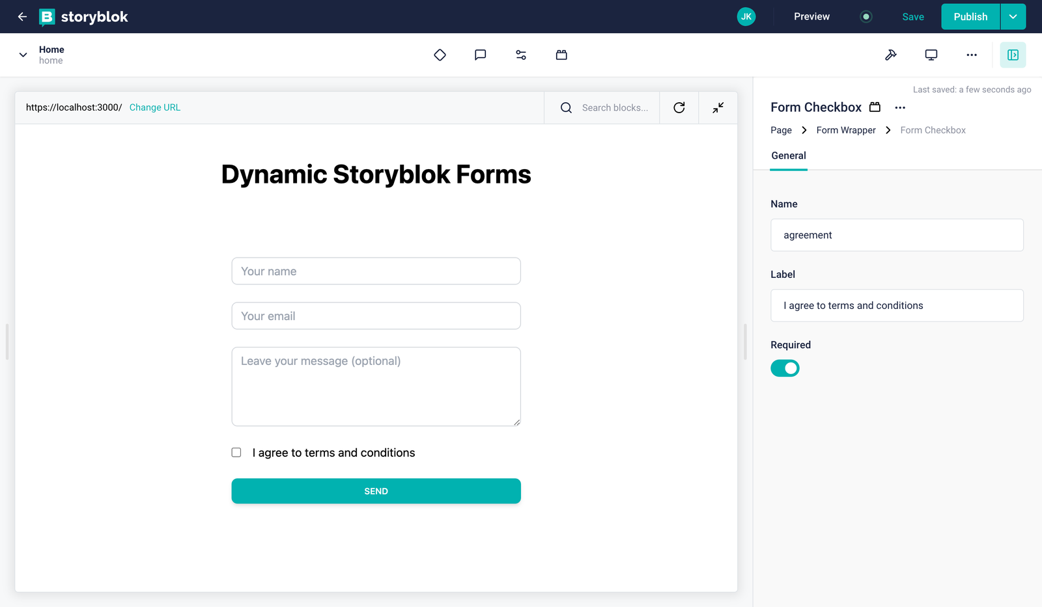Click the Save button
This screenshot has height=607, width=1042.
pos(913,17)
